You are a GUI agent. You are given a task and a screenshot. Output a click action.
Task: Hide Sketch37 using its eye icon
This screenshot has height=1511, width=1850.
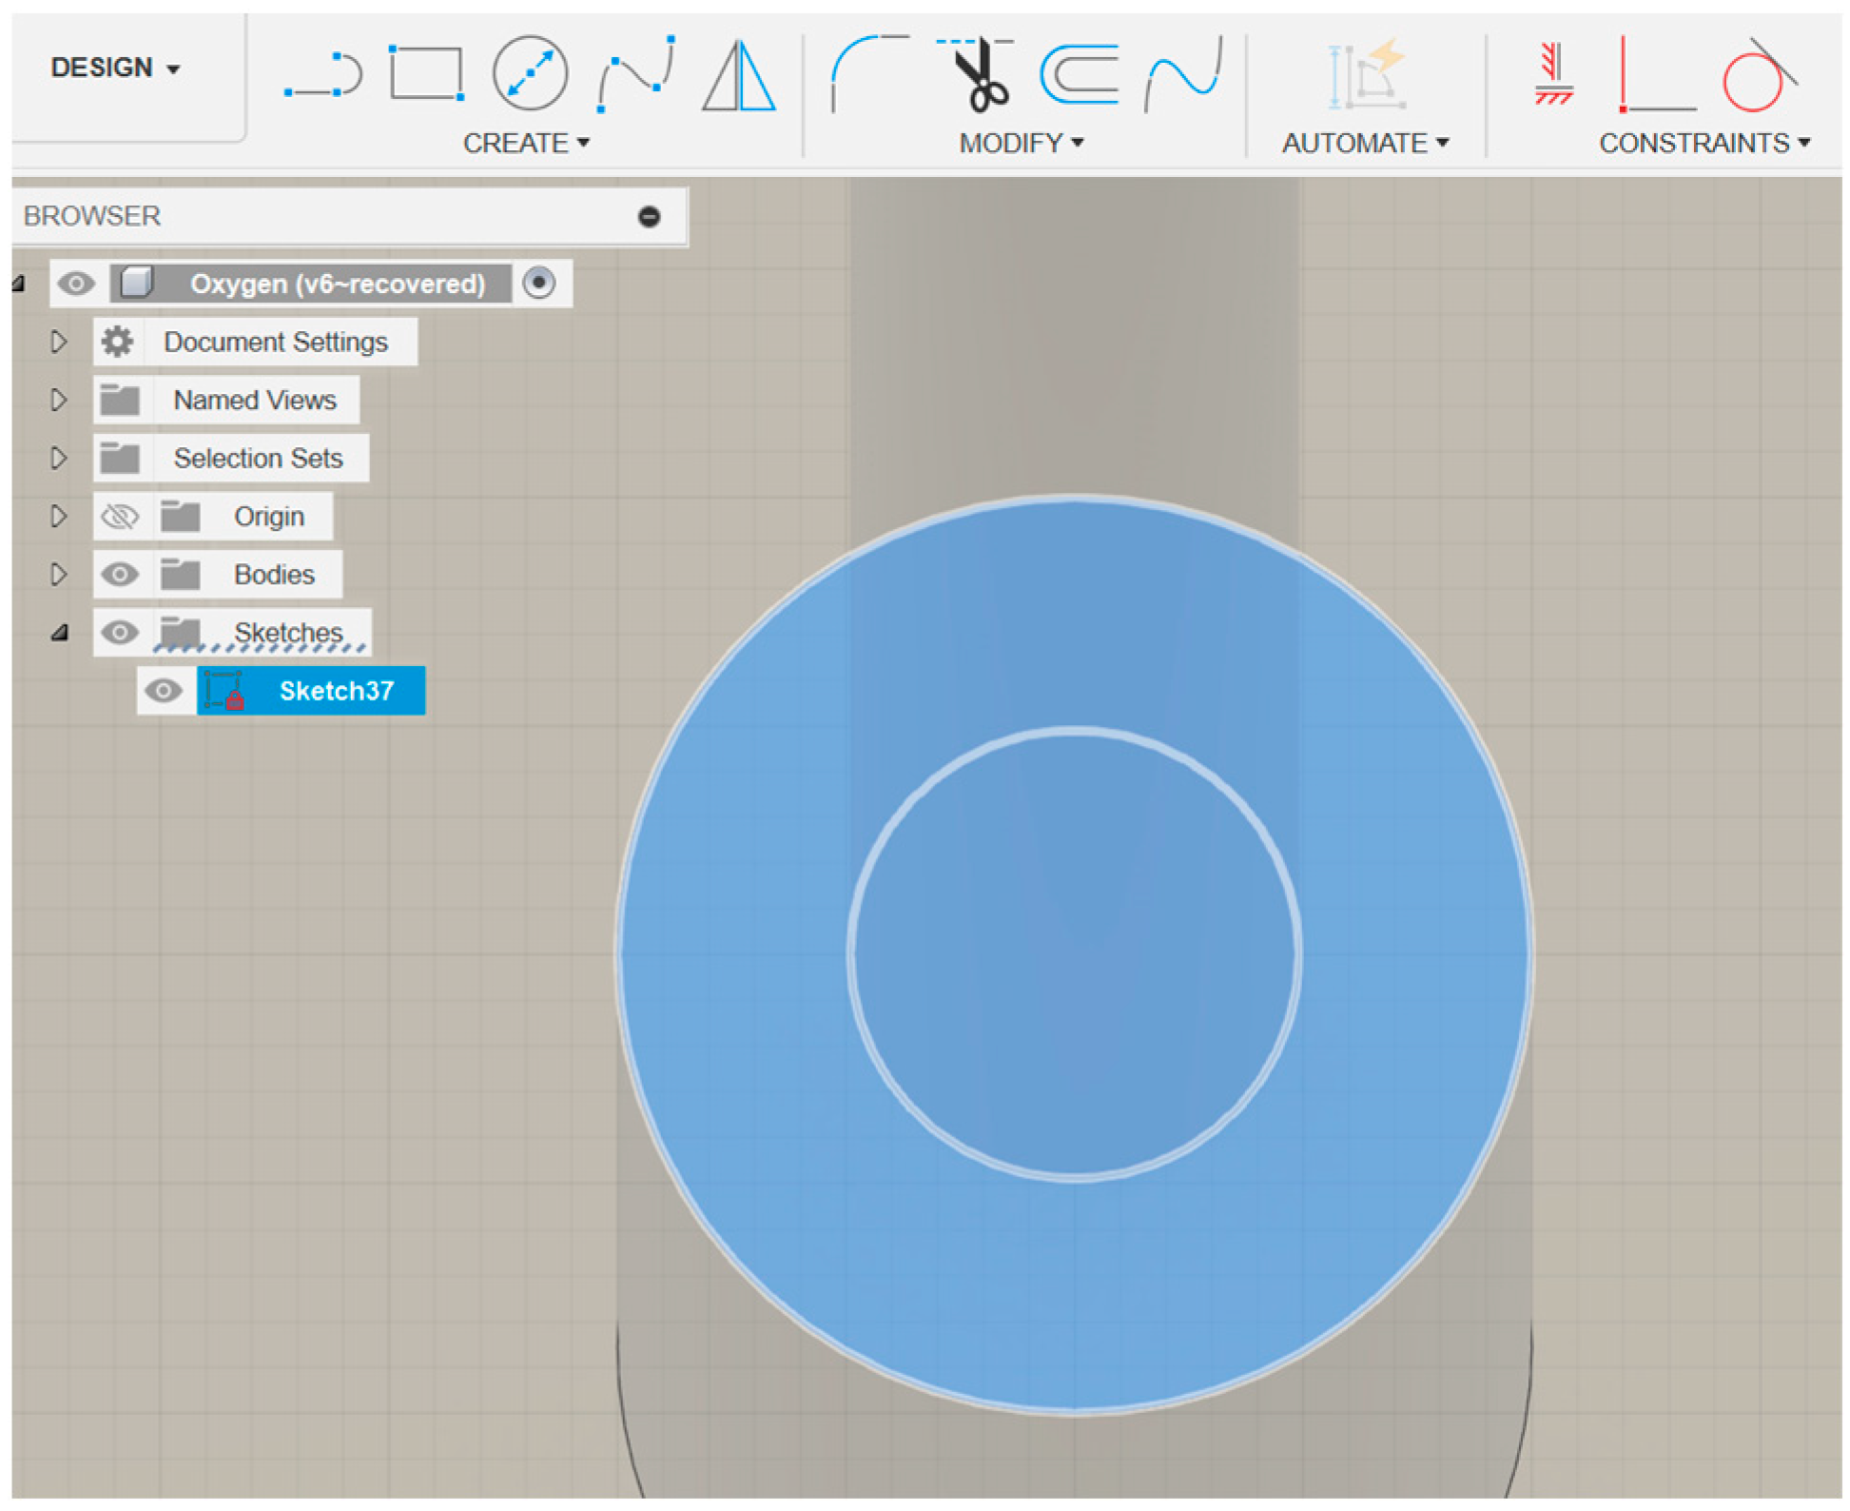[164, 691]
